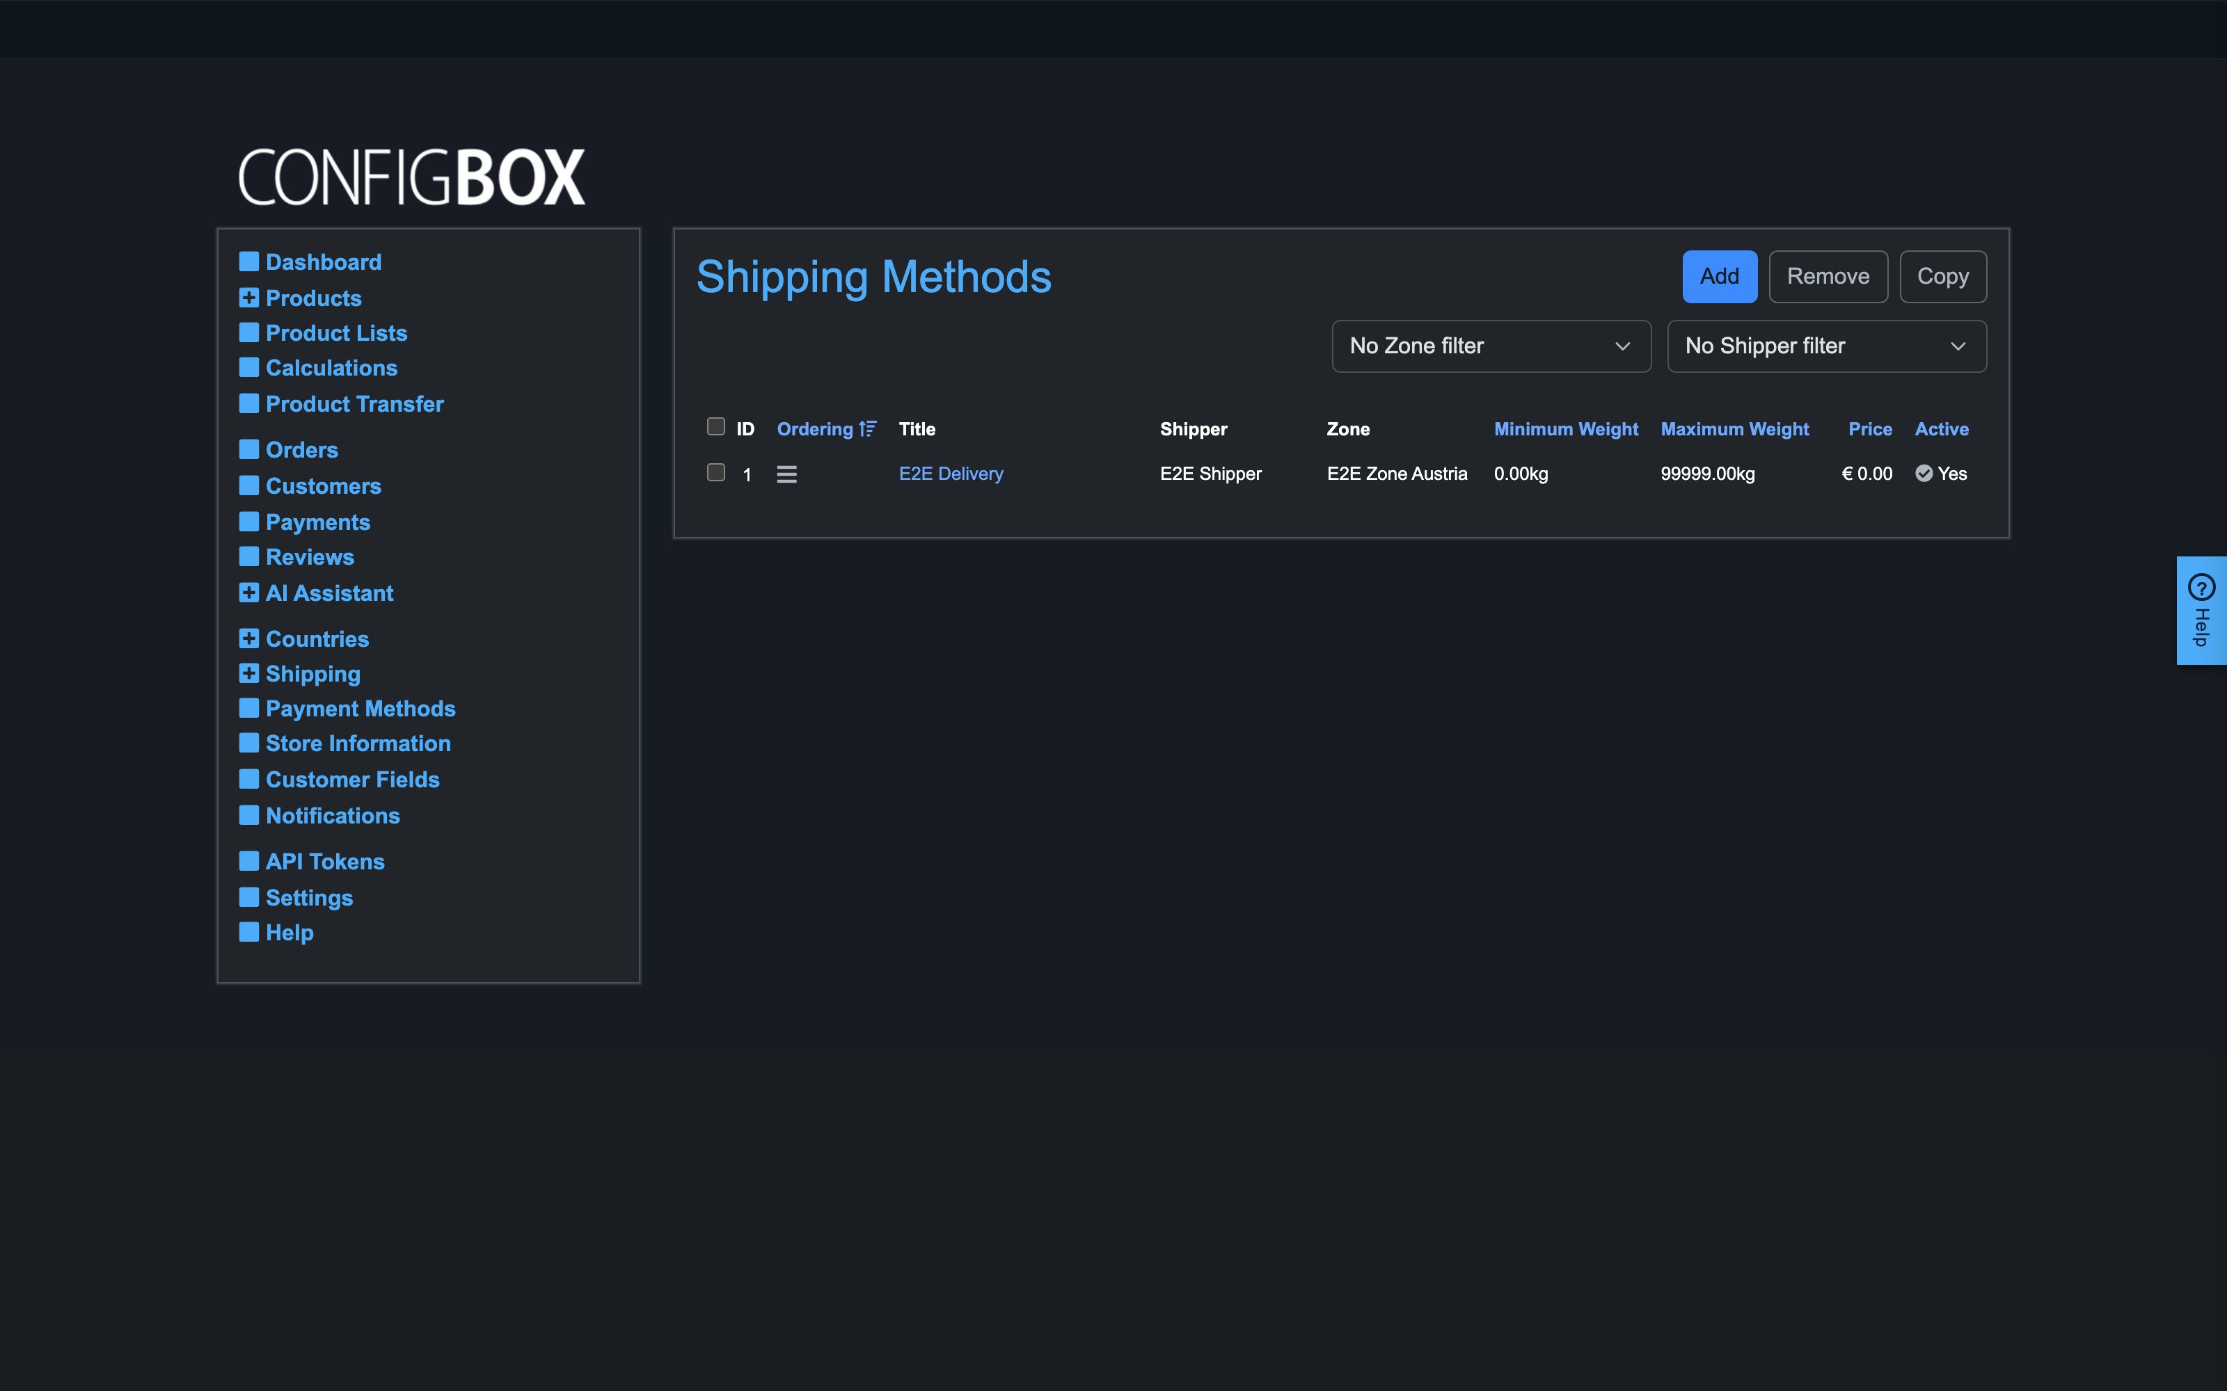Click the square icon beside Customers
This screenshot has height=1391, width=2227.
click(248, 485)
